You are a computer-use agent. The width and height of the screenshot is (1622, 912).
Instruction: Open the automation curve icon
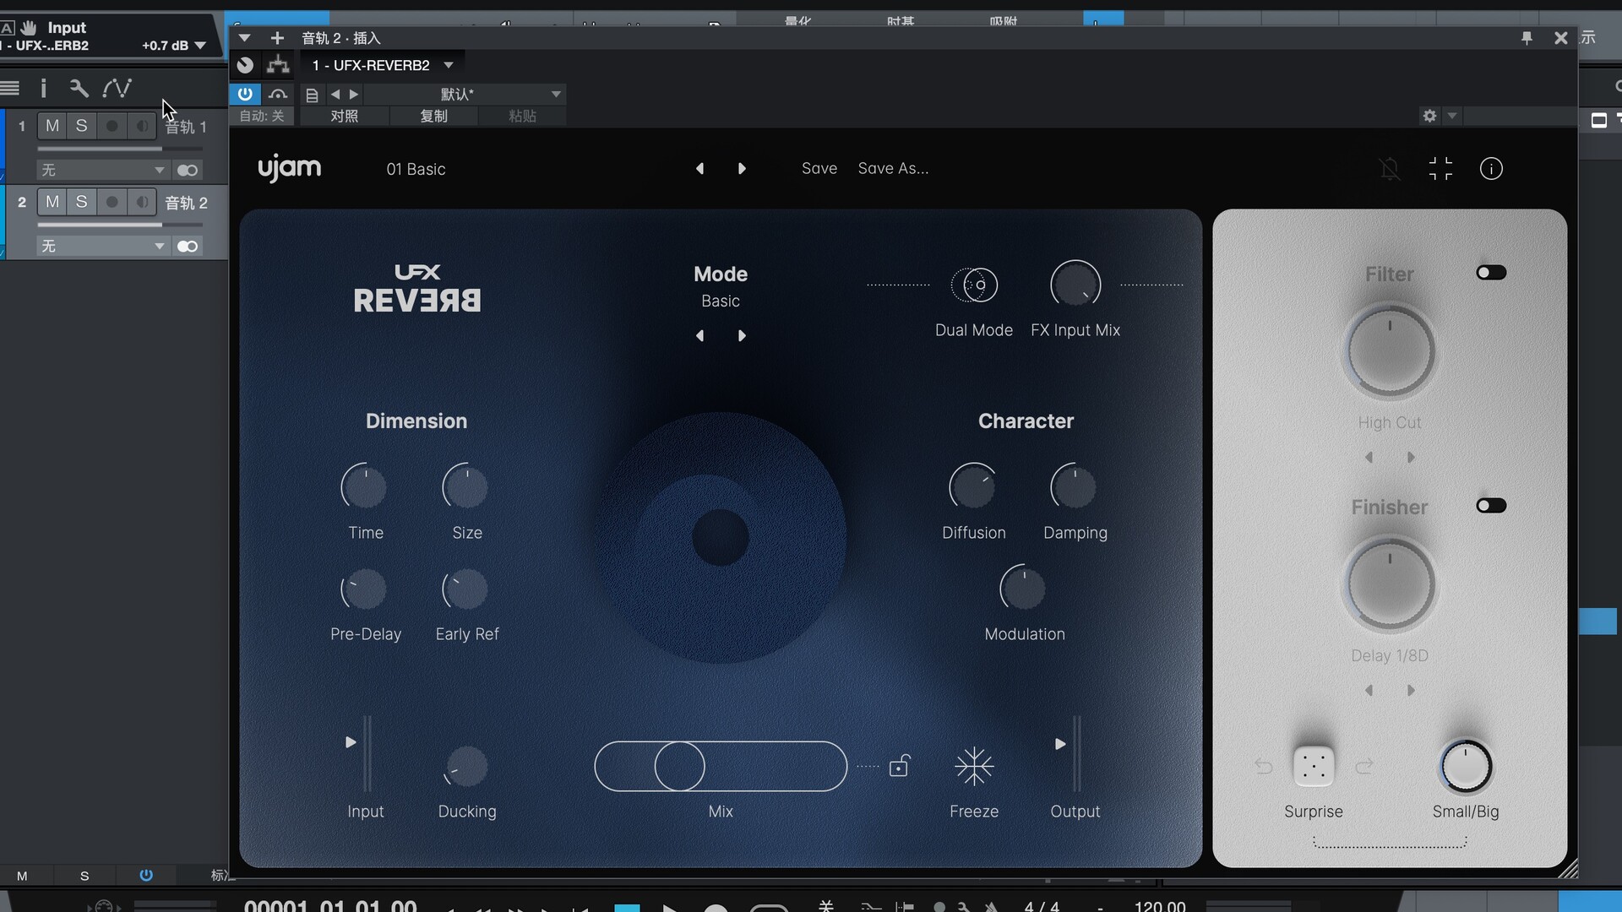[x=117, y=88]
